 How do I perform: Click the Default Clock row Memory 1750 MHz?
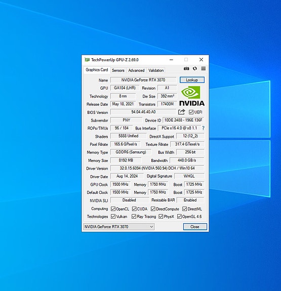[x=158, y=192]
